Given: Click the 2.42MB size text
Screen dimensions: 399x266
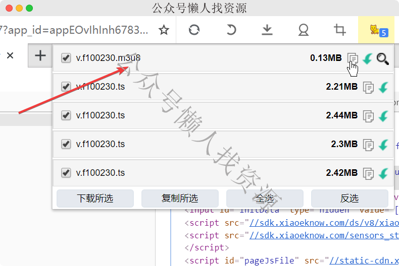Looking at the screenshot, I should (342, 173).
